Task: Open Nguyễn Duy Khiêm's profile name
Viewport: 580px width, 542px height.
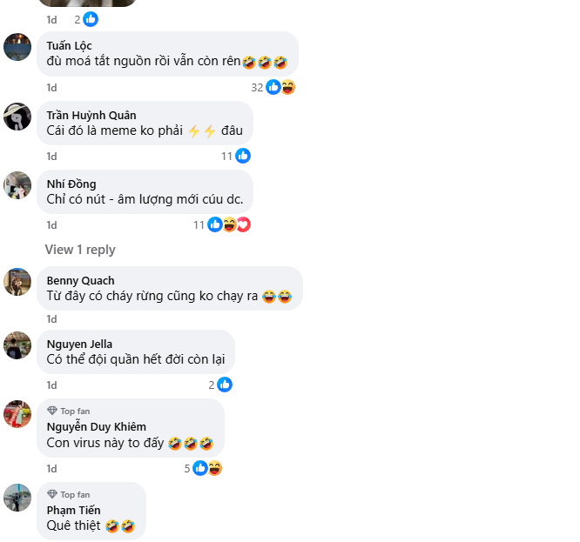Action: point(96,426)
